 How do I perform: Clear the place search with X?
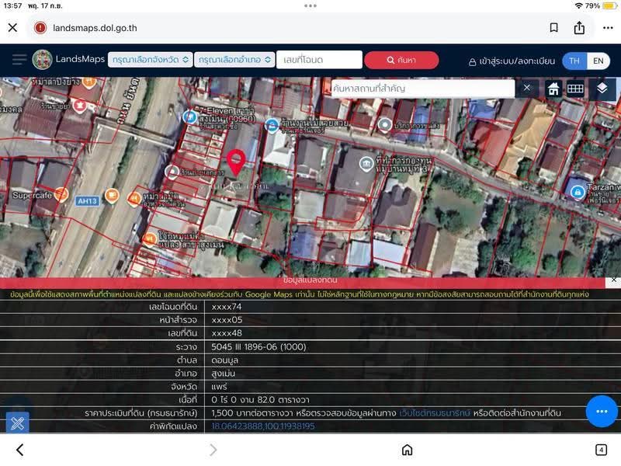pos(527,88)
